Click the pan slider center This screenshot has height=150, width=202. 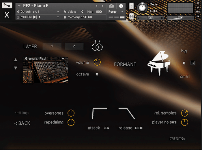coord(150,18)
